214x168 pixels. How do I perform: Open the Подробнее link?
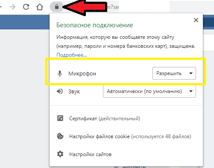click(x=72, y=55)
